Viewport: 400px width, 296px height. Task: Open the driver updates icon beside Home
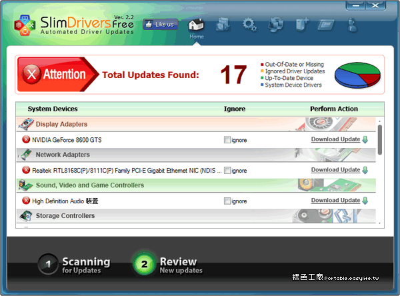click(x=223, y=24)
